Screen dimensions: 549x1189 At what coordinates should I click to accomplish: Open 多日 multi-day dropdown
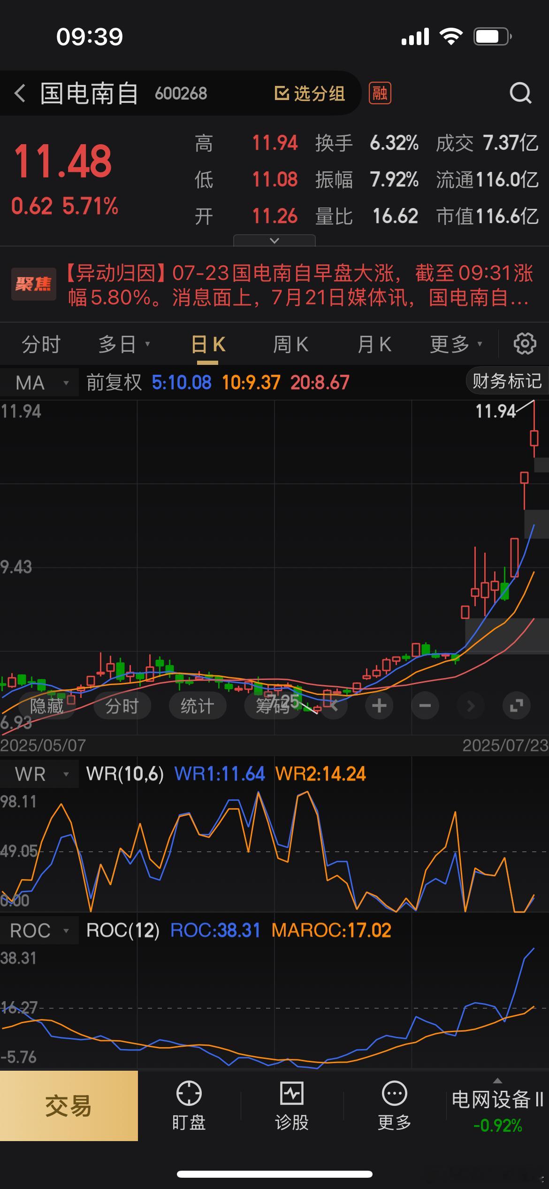(124, 344)
